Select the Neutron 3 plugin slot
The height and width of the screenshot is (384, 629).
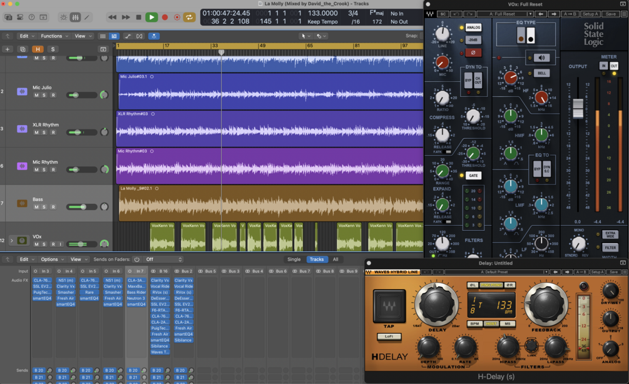tap(136, 298)
